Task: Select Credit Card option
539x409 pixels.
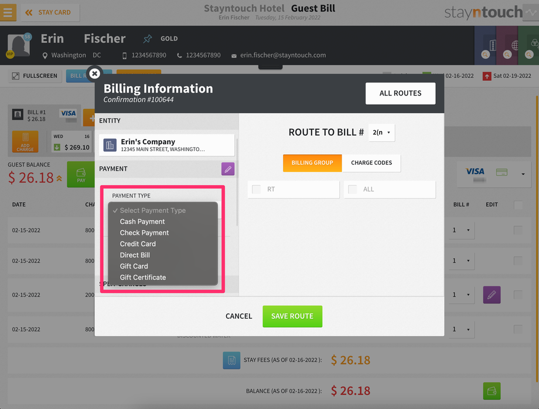Action: 163,244
